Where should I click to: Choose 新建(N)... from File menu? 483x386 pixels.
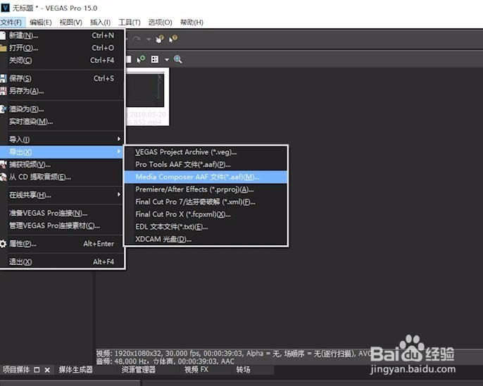pos(62,35)
